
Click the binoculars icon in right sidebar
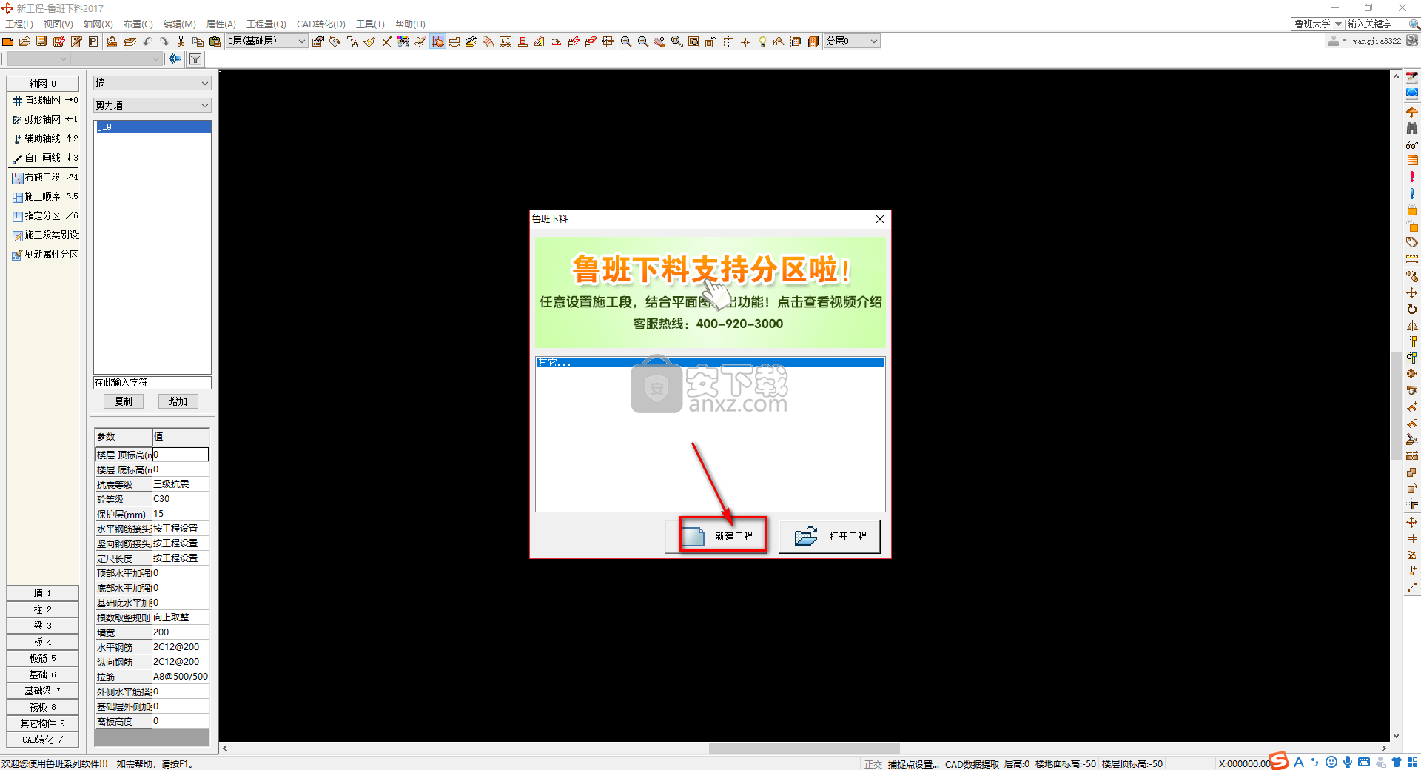[x=1412, y=128]
